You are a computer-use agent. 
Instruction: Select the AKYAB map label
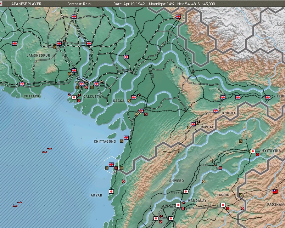(96, 195)
